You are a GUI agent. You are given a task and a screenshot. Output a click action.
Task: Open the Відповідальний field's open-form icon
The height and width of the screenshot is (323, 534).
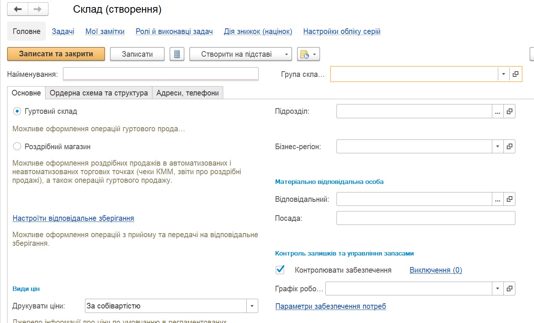(509, 199)
